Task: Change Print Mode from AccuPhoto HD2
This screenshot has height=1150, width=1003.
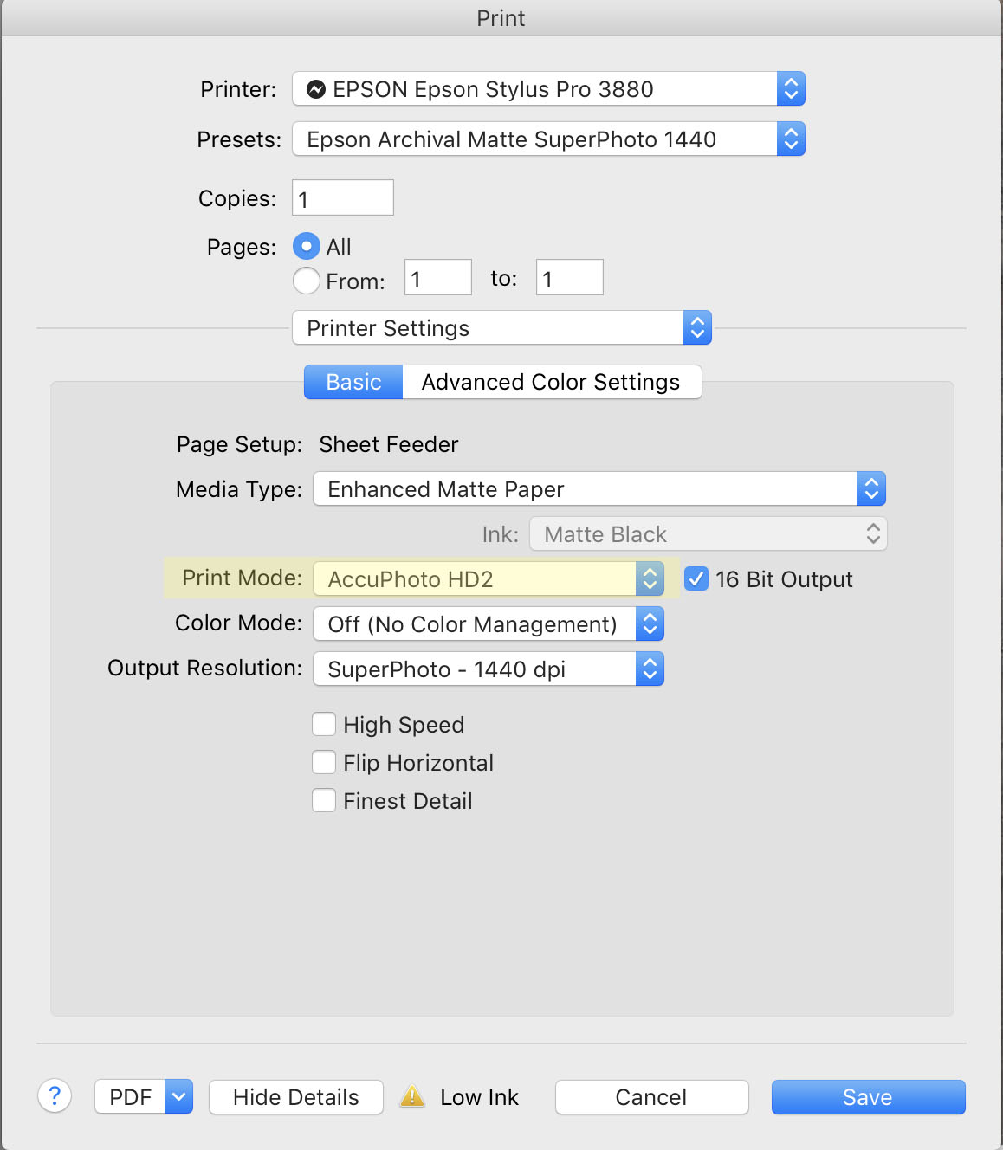Action: click(x=488, y=579)
